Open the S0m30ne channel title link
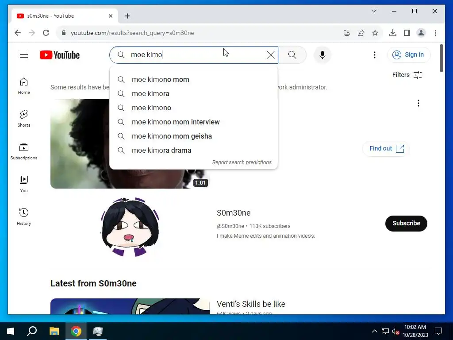453x340 pixels. point(234,213)
